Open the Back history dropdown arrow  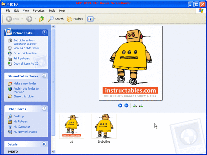22,19
